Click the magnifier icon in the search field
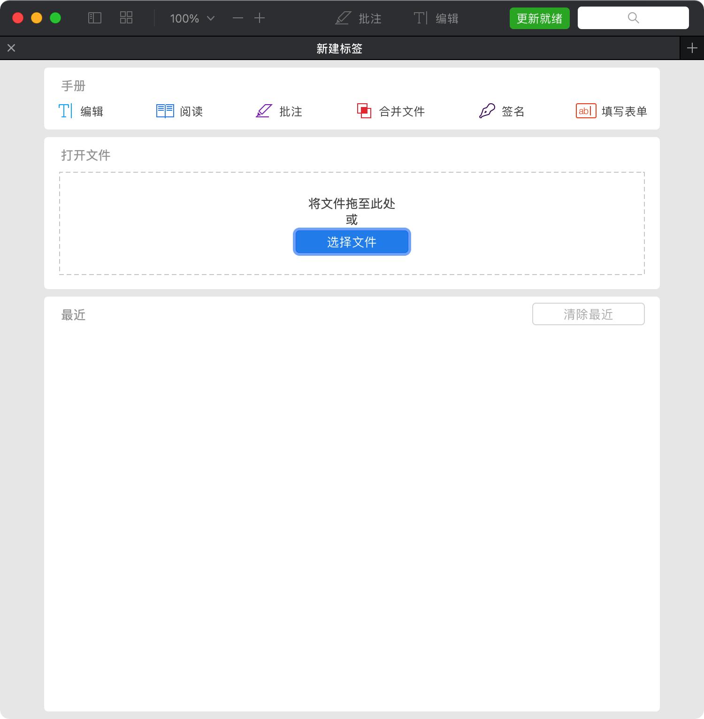Image resolution: width=704 pixels, height=719 pixels. coord(633,18)
